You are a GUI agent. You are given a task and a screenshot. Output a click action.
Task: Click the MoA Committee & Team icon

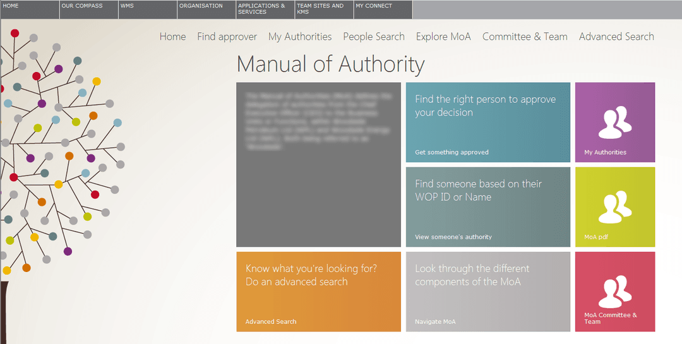click(614, 291)
